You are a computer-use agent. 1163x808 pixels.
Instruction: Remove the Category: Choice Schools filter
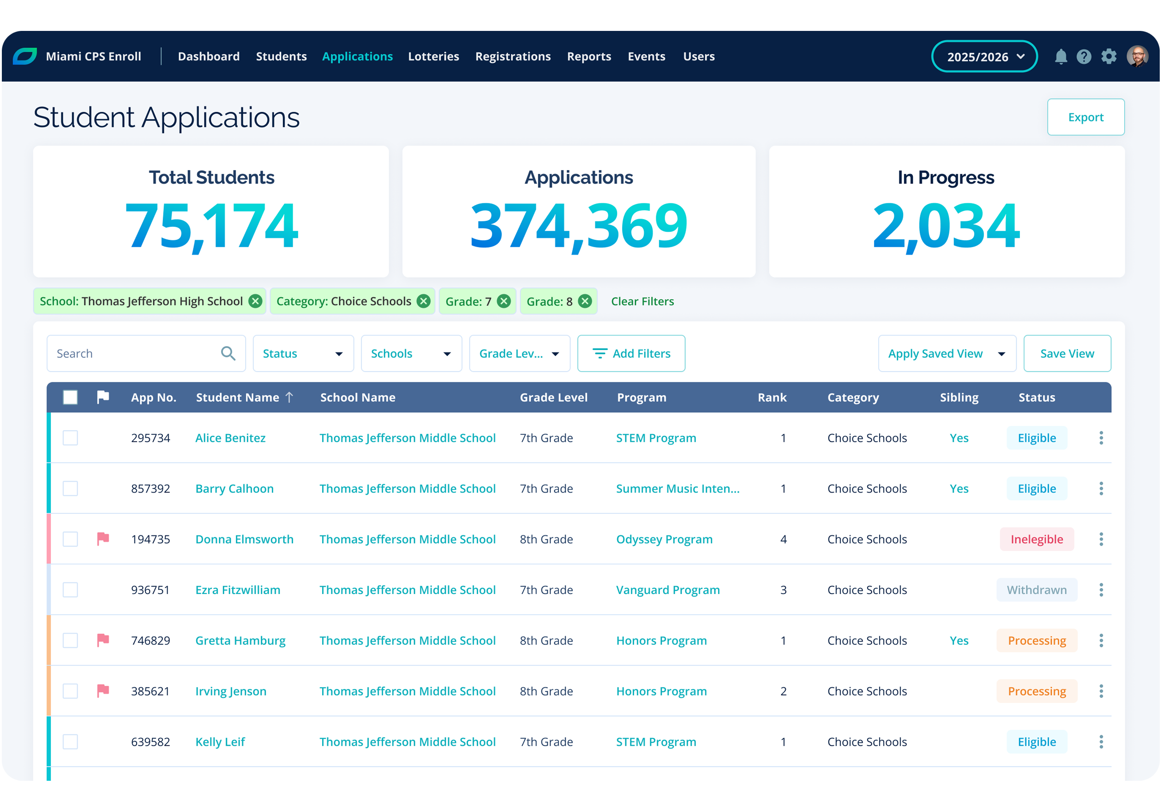tap(424, 301)
